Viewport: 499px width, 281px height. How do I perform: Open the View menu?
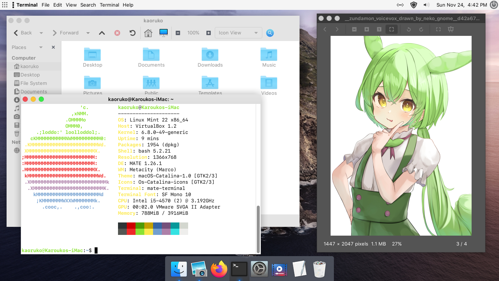[x=71, y=5]
